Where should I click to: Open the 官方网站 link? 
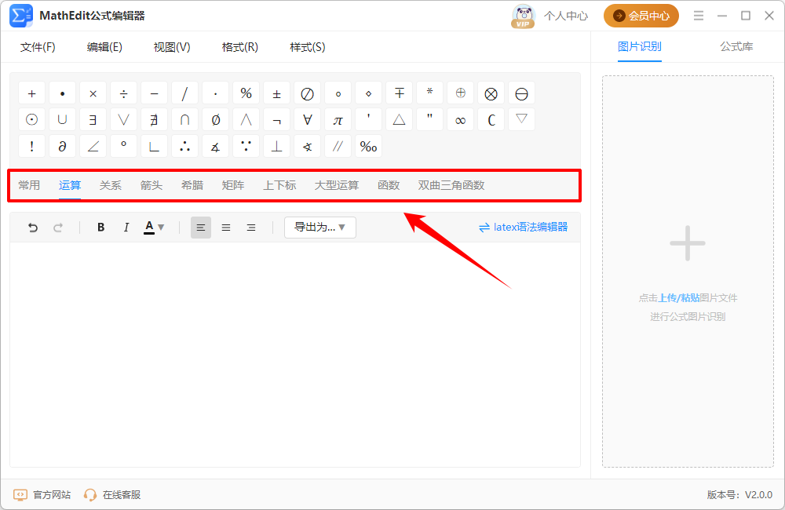[x=42, y=495]
